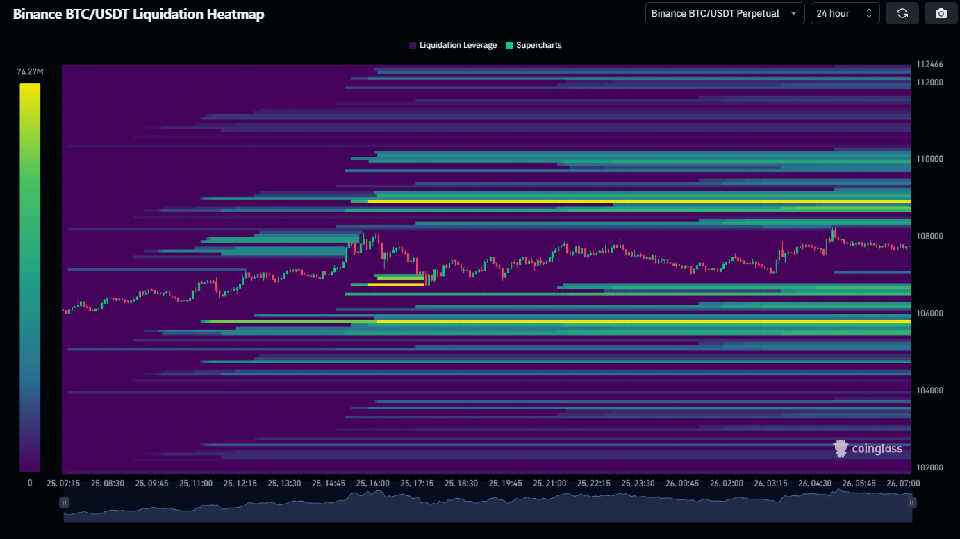Viewport: 960px width, 539px height.
Task: Click the 26, 04:30 time axis label
Action: pyautogui.click(x=816, y=483)
